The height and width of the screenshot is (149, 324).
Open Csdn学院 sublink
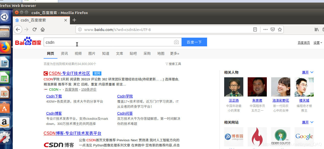tap(125, 96)
